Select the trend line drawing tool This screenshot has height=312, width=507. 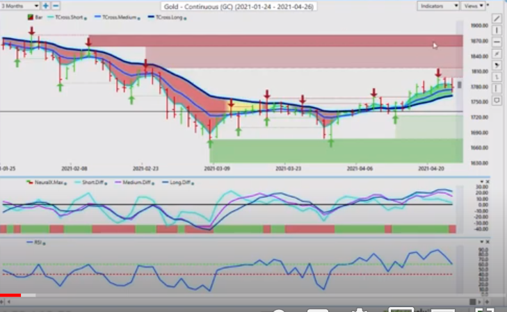497,19
